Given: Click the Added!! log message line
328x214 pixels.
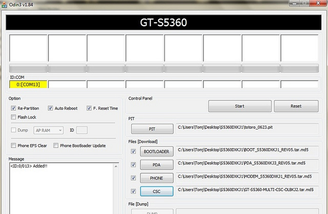Looking at the screenshot, I should [x=29, y=166].
